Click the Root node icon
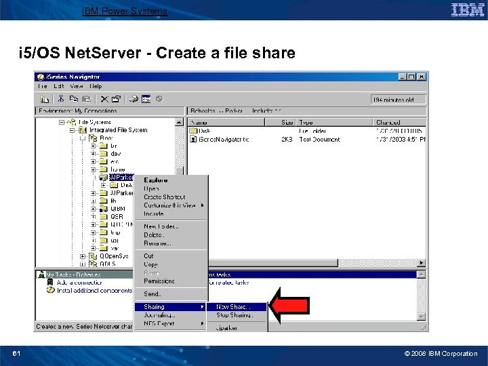The image size is (488, 366). click(93, 138)
